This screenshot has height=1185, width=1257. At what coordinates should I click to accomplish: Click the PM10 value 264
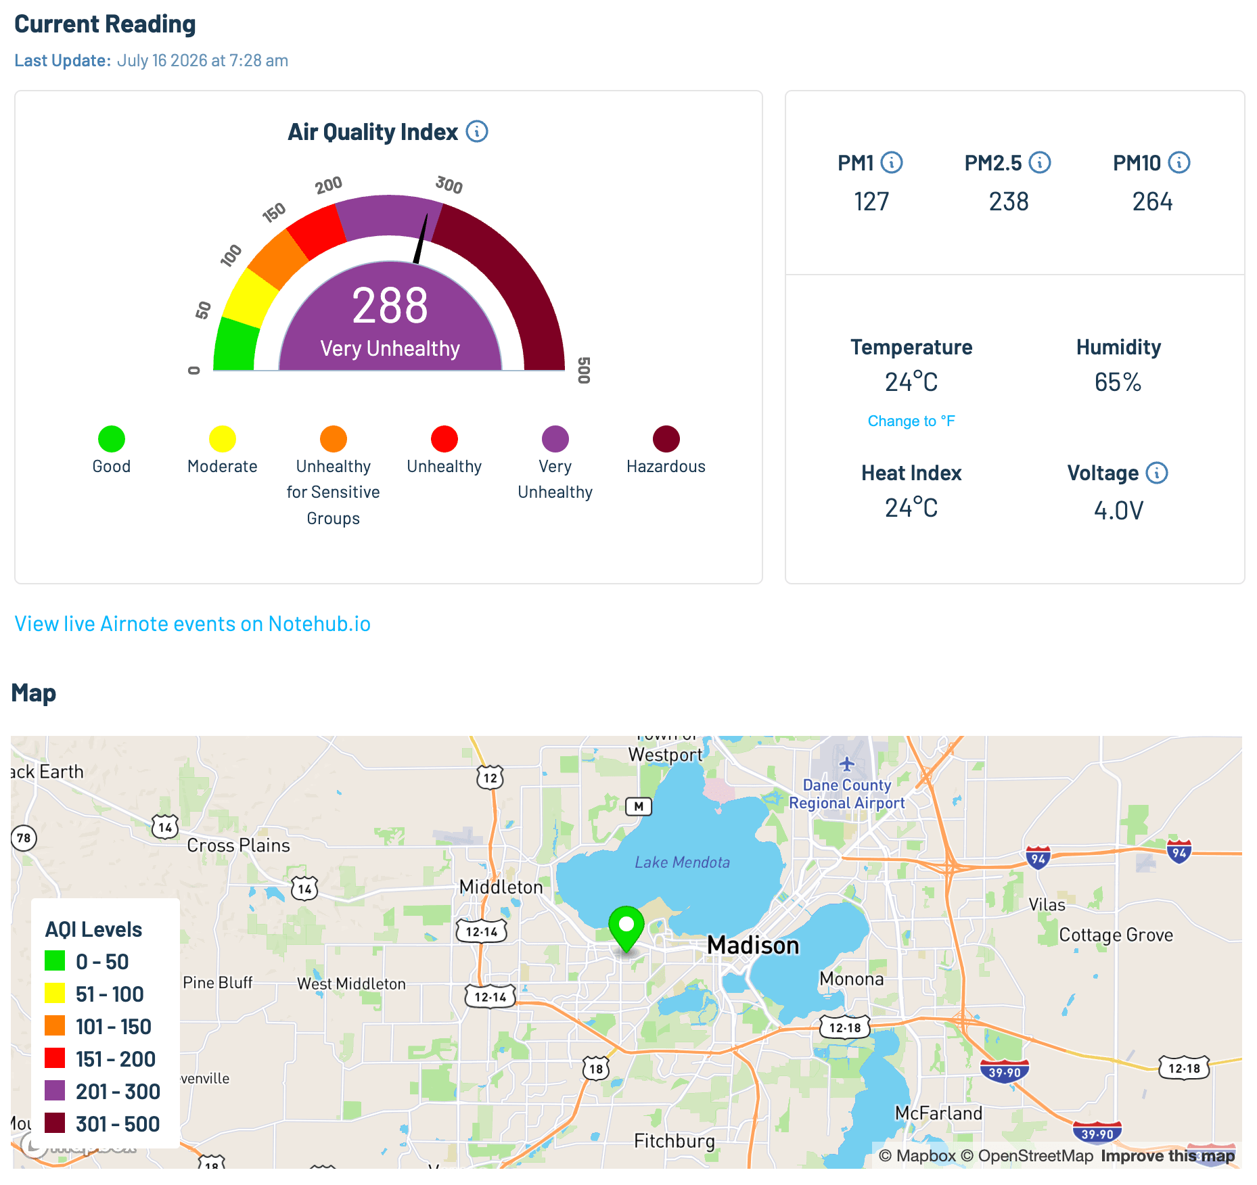pyautogui.click(x=1152, y=202)
